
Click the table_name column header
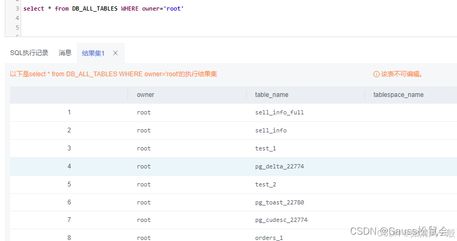point(272,95)
